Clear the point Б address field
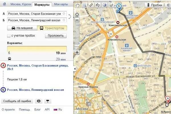Image resolution: width=171 pixels, height=114 pixels. (x=64, y=20)
